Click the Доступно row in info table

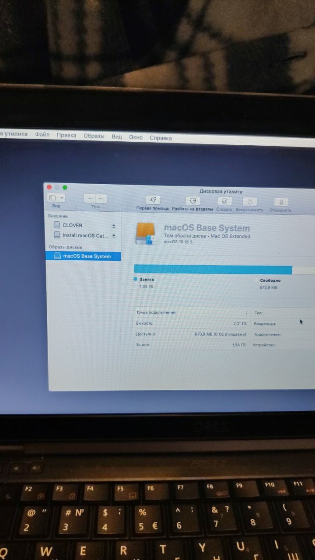point(191,334)
